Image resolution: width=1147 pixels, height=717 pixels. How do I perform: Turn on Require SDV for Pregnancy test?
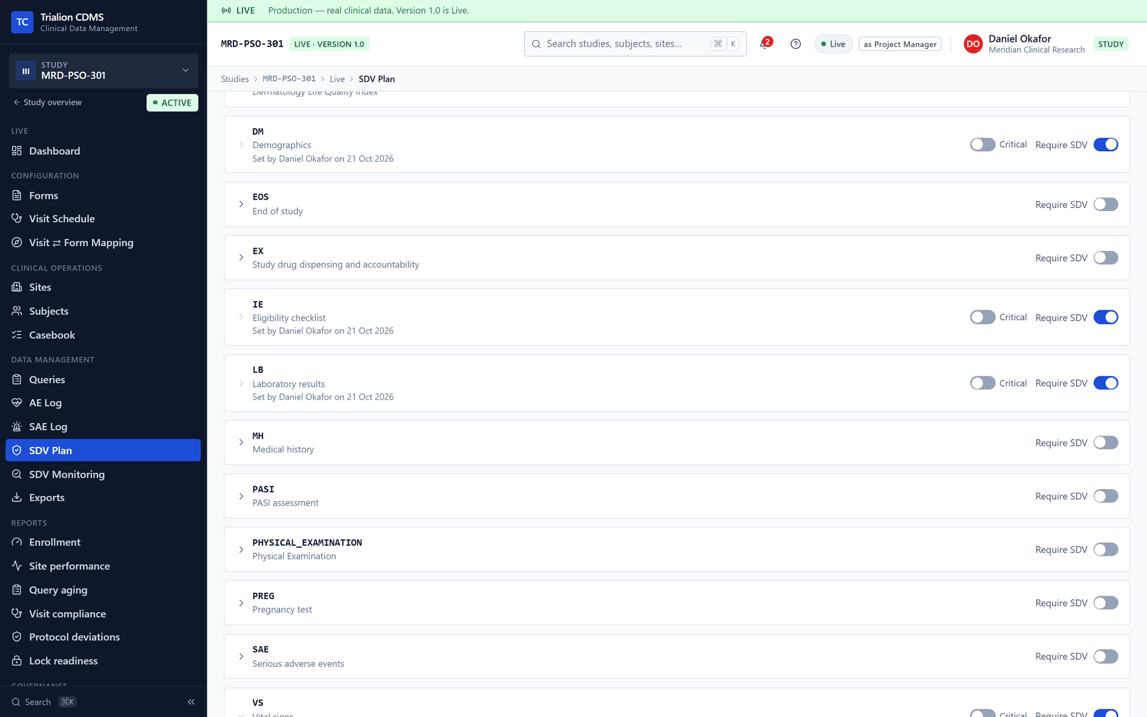coord(1106,603)
